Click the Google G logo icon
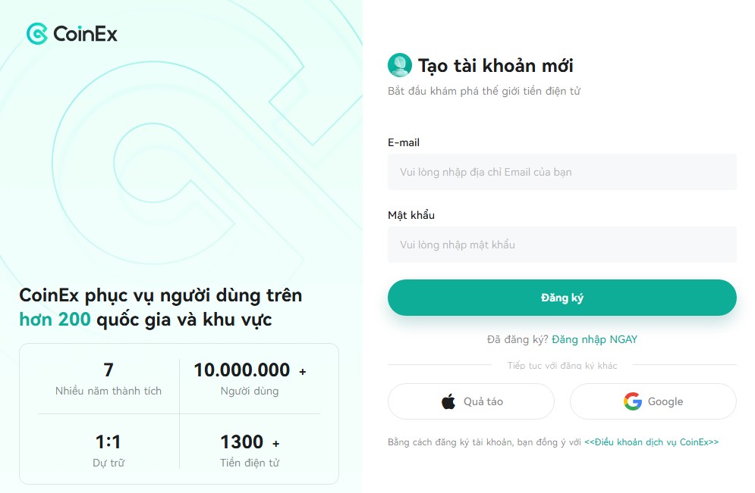Image resolution: width=755 pixels, height=493 pixels. pyautogui.click(x=632, y=401)
